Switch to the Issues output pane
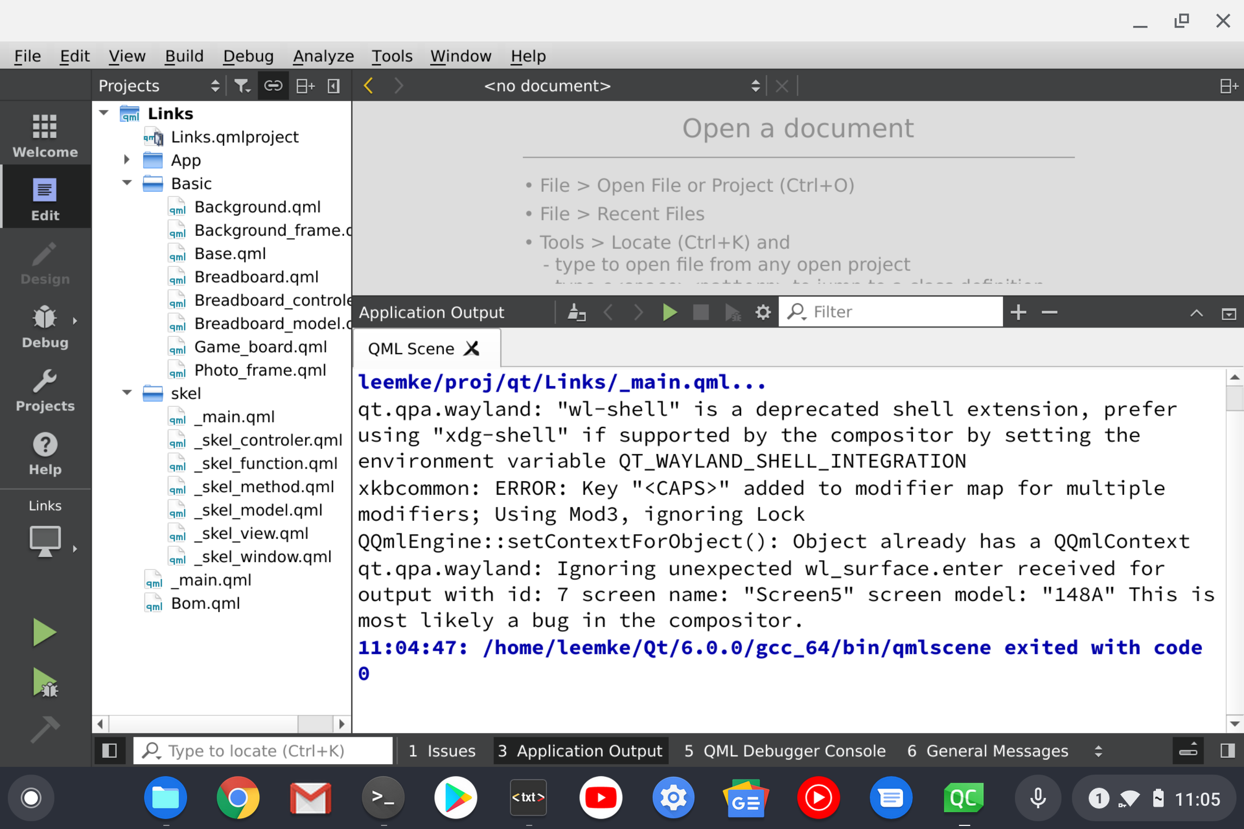This screenshot has width=1244, height=829. click(442, 750)
